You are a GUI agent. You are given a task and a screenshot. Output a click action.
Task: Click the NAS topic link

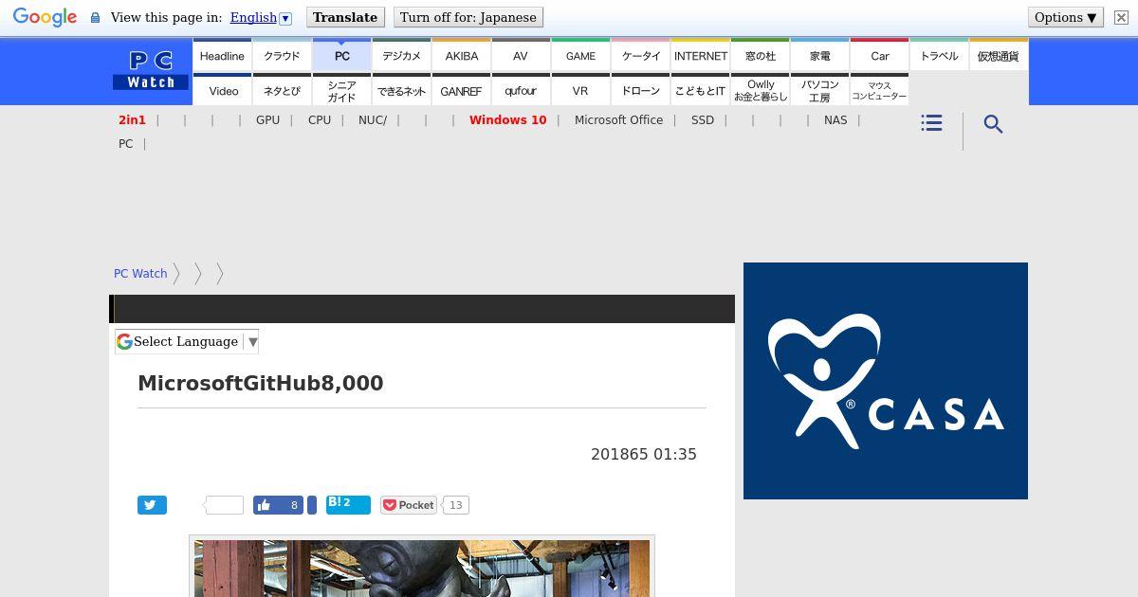tap(835, 120)
